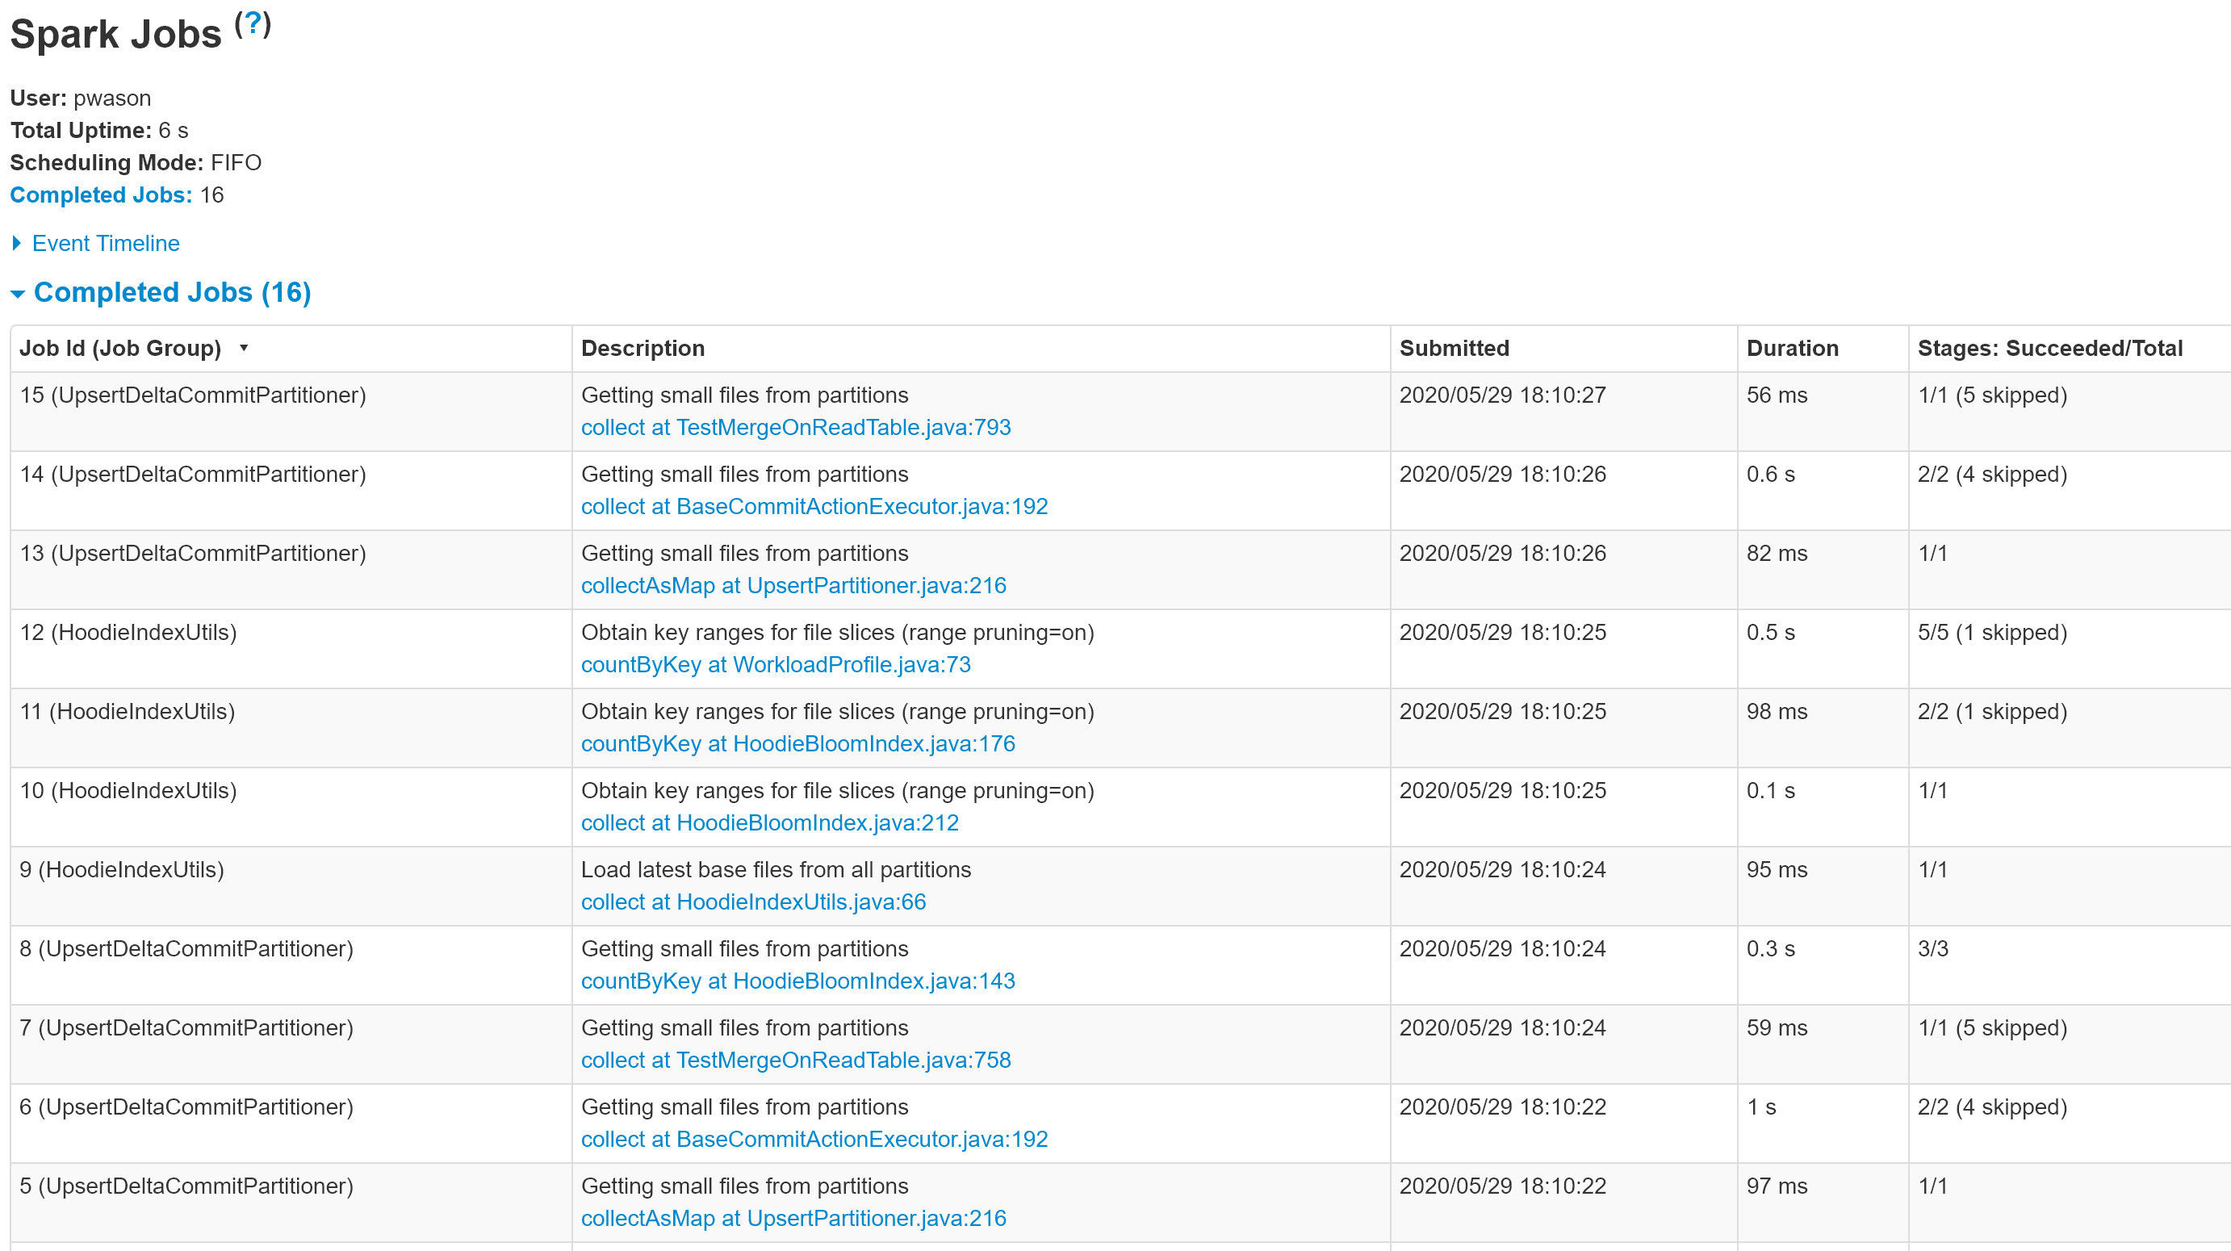The height and width of the screenshot is (1251, 2231).
Task: Open collect at TestMergeOnReadTable.java:793 link
Action: click(x=795, y=428)
